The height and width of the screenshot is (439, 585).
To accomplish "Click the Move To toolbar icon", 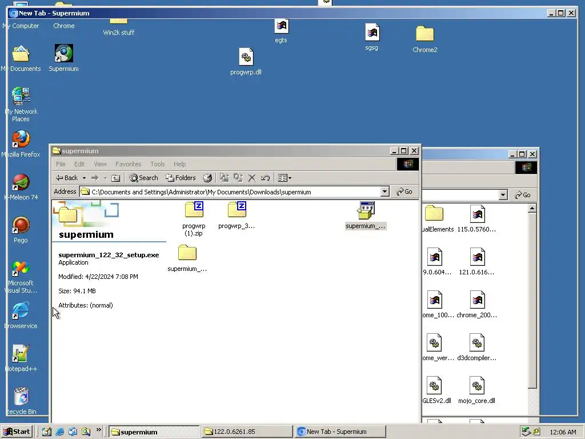I will coord(224,178).
